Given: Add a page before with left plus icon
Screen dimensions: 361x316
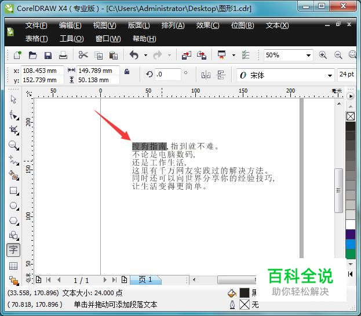Looking at the screenshot, I should click(38, 280).
